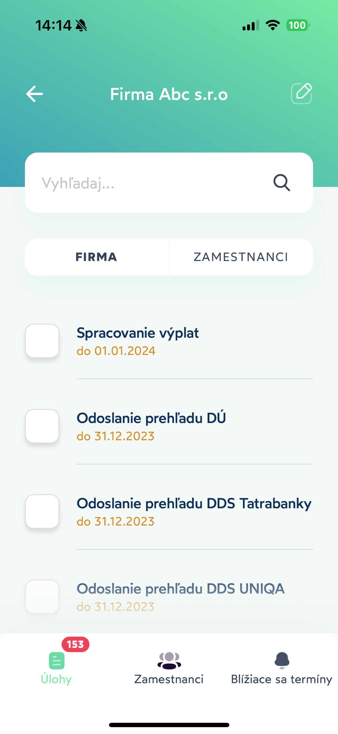Tap the back arrow icon

34,94
